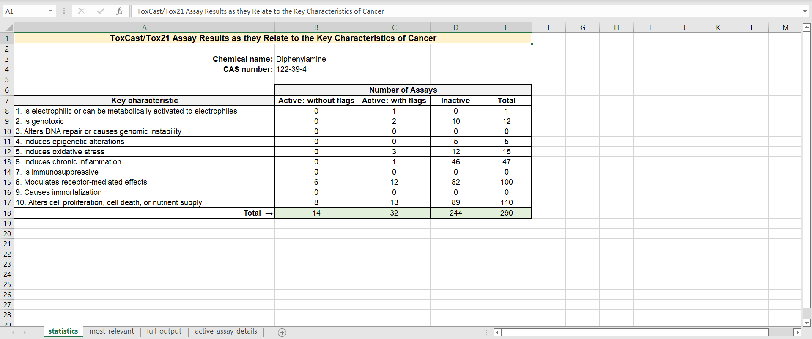Click inside the Name Box field
The width and height of the screenshot is (812, 339).
click(25, 11)
